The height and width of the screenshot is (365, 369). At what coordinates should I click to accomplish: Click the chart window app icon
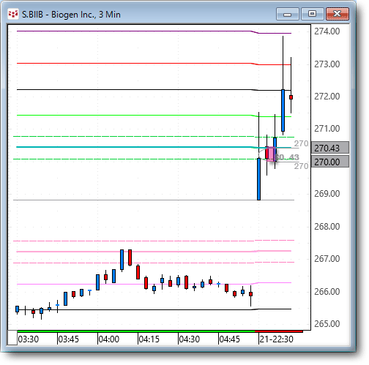coord(13,14)
